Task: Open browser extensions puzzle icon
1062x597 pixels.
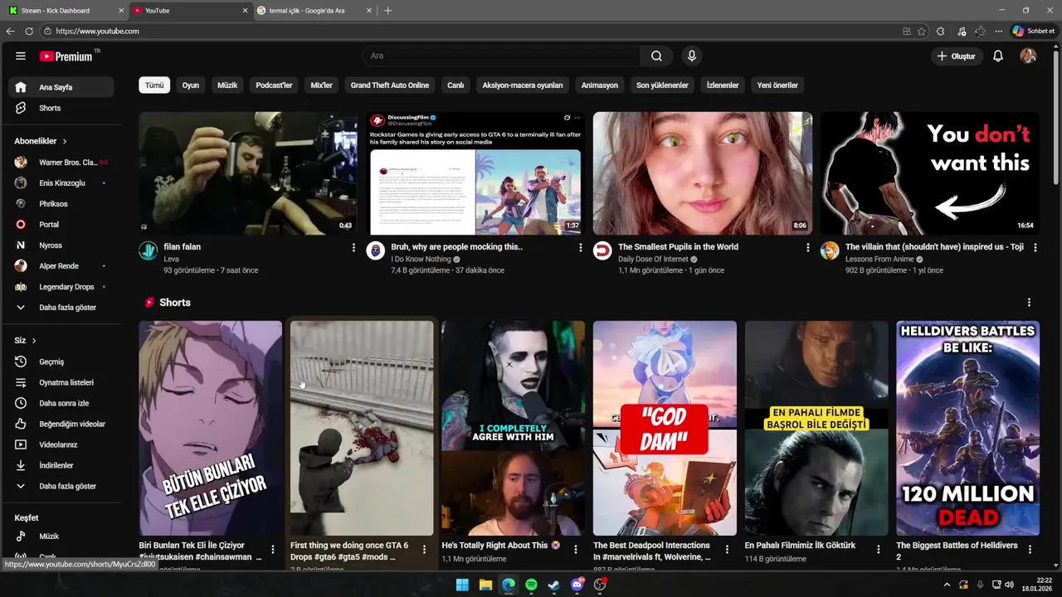Action: (940, 31)
